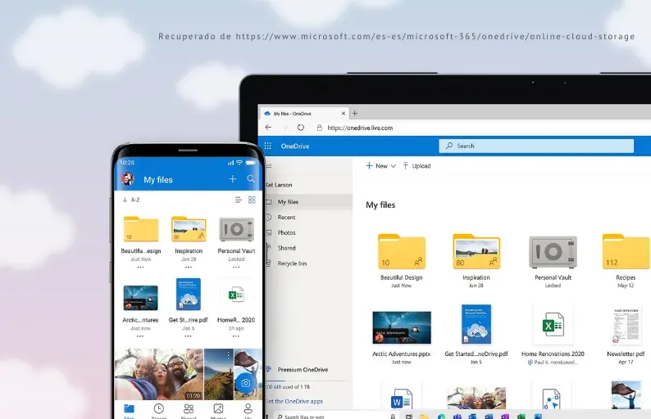Open Microsoft Teams from the taskbar
The width and height of the screenshot is (651, 419).
(x=458, y=416)
